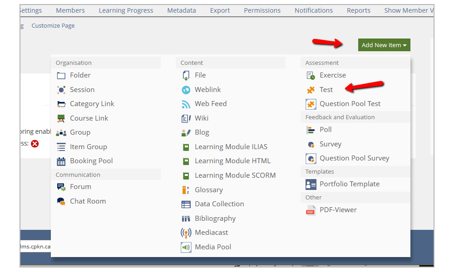Image resolution: width=454 pixels, height=272 pixels.
Task: Click the Media Pool speaker icon
Action: pos(186,247)
